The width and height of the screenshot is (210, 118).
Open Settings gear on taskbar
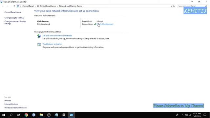pyautogui.click(x=64, y=115)
